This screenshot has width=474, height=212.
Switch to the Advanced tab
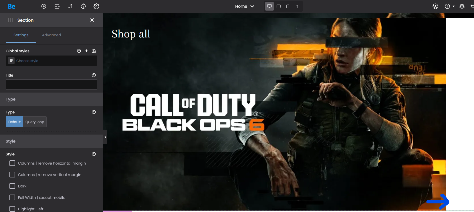point(51,35)
